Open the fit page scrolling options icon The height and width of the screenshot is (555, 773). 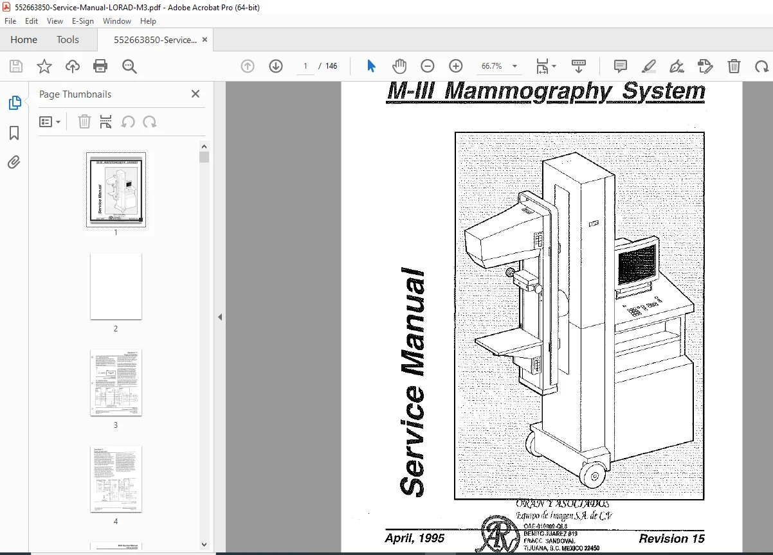pyautogui.click(x=543, y=66)
